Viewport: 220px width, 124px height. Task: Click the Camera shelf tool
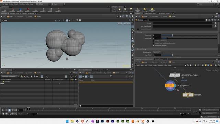tap(114, 10)
